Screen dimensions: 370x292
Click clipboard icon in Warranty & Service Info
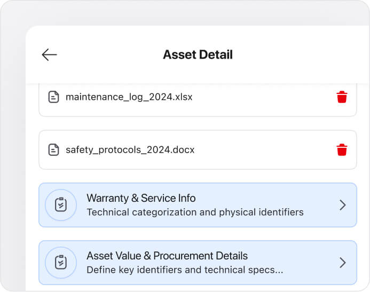[x=61, y=205]
